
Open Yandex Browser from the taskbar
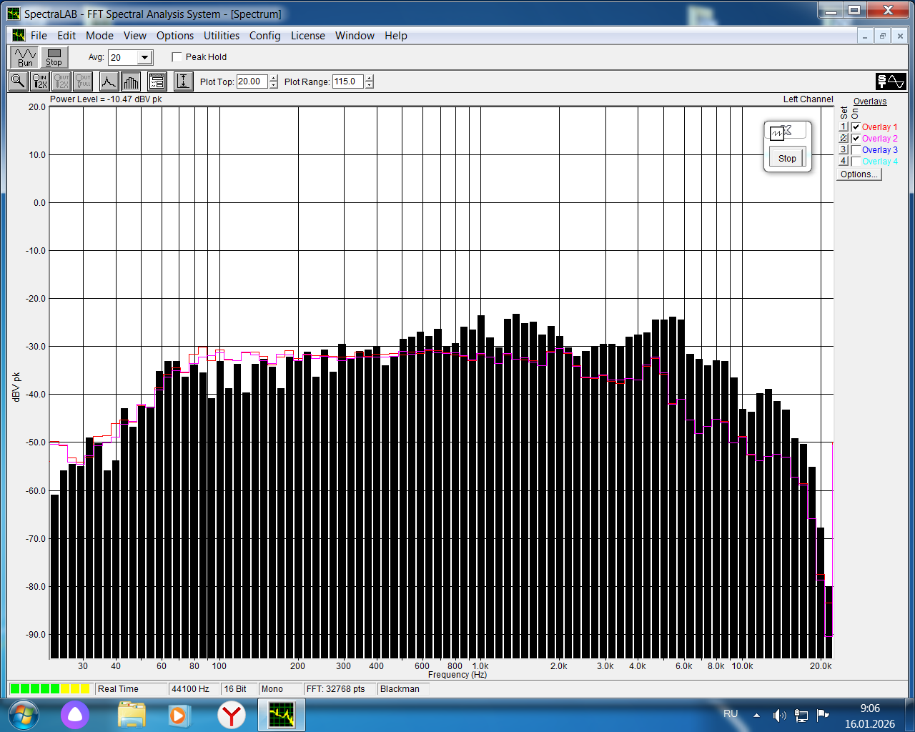pyautogui.click(x=232, y=715)
